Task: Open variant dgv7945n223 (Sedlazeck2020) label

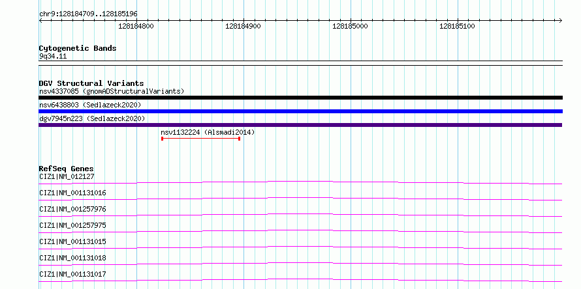Action: tap(92, 118)
